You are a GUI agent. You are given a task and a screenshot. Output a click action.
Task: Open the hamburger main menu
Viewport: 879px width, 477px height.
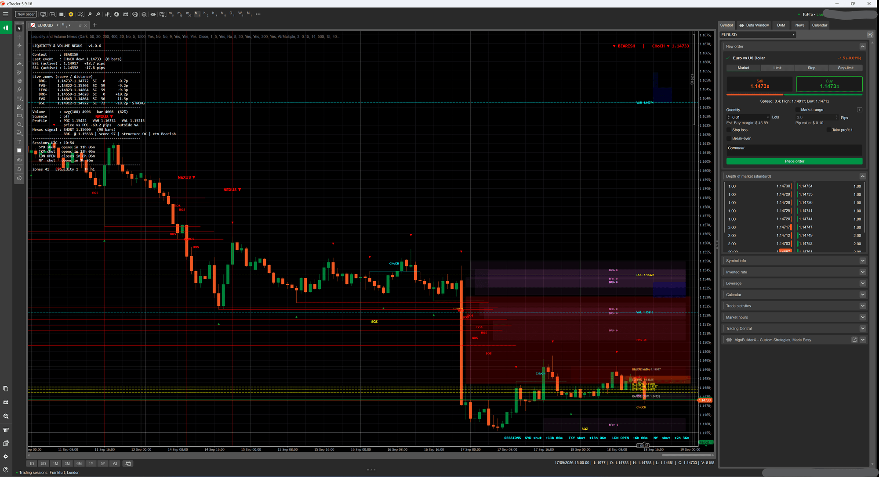(x=6, y=14)
